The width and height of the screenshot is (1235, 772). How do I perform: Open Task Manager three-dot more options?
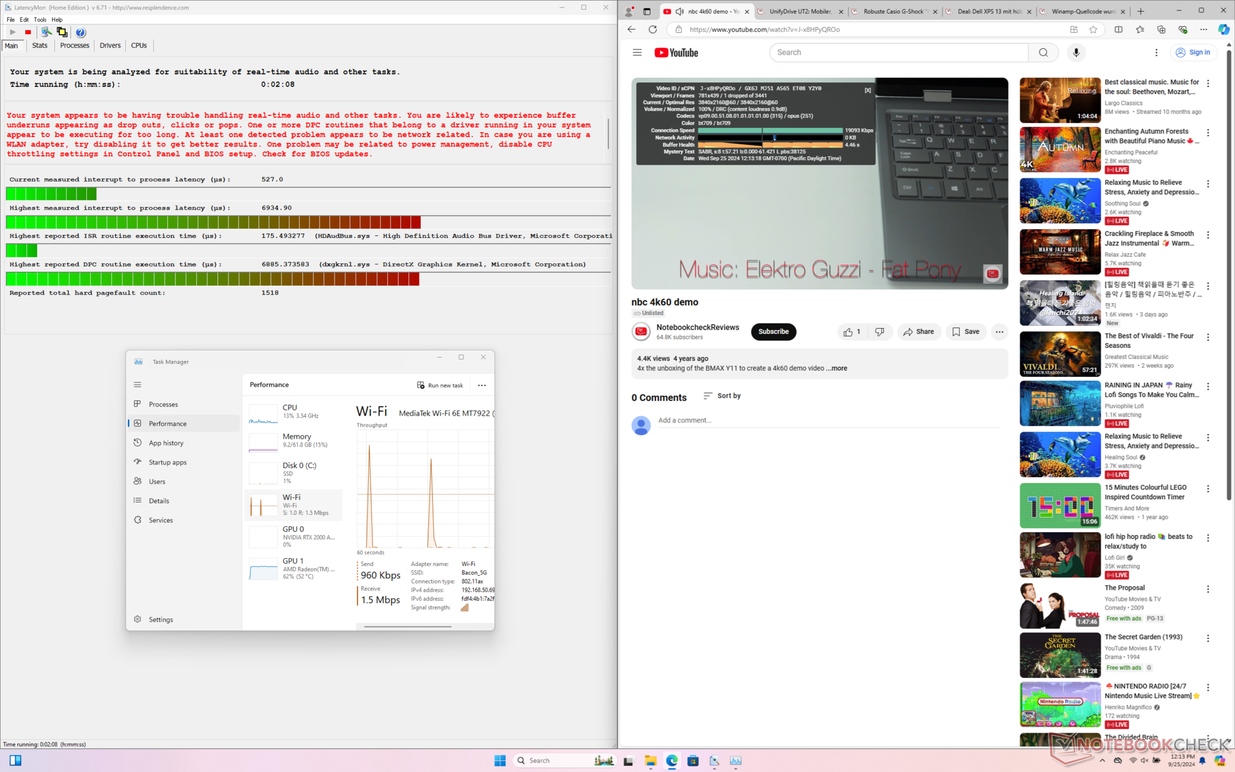pos(482,385)
